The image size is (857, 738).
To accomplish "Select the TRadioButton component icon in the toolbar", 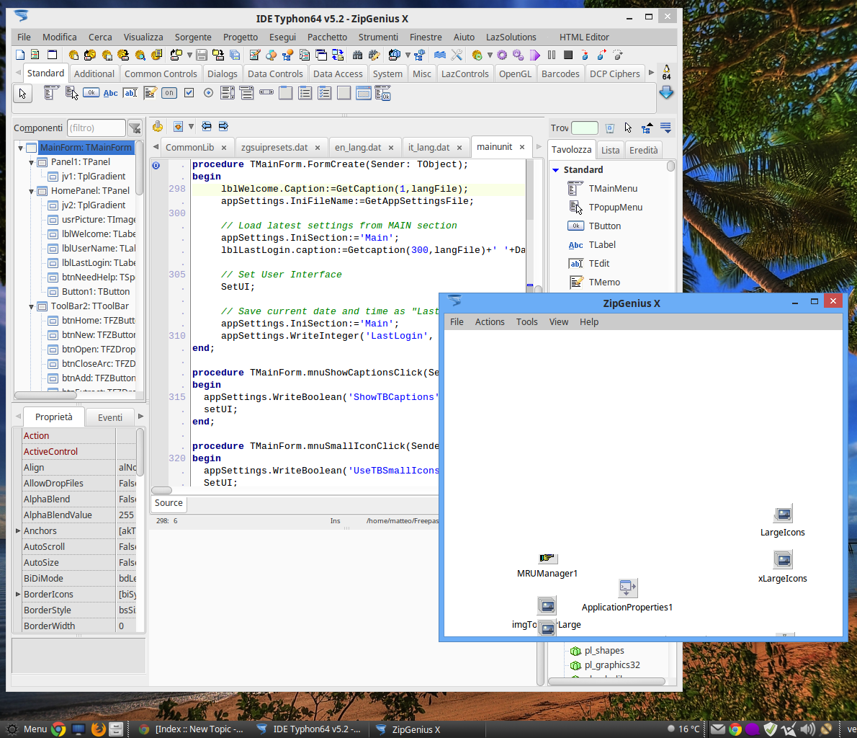I will point(208,93).
